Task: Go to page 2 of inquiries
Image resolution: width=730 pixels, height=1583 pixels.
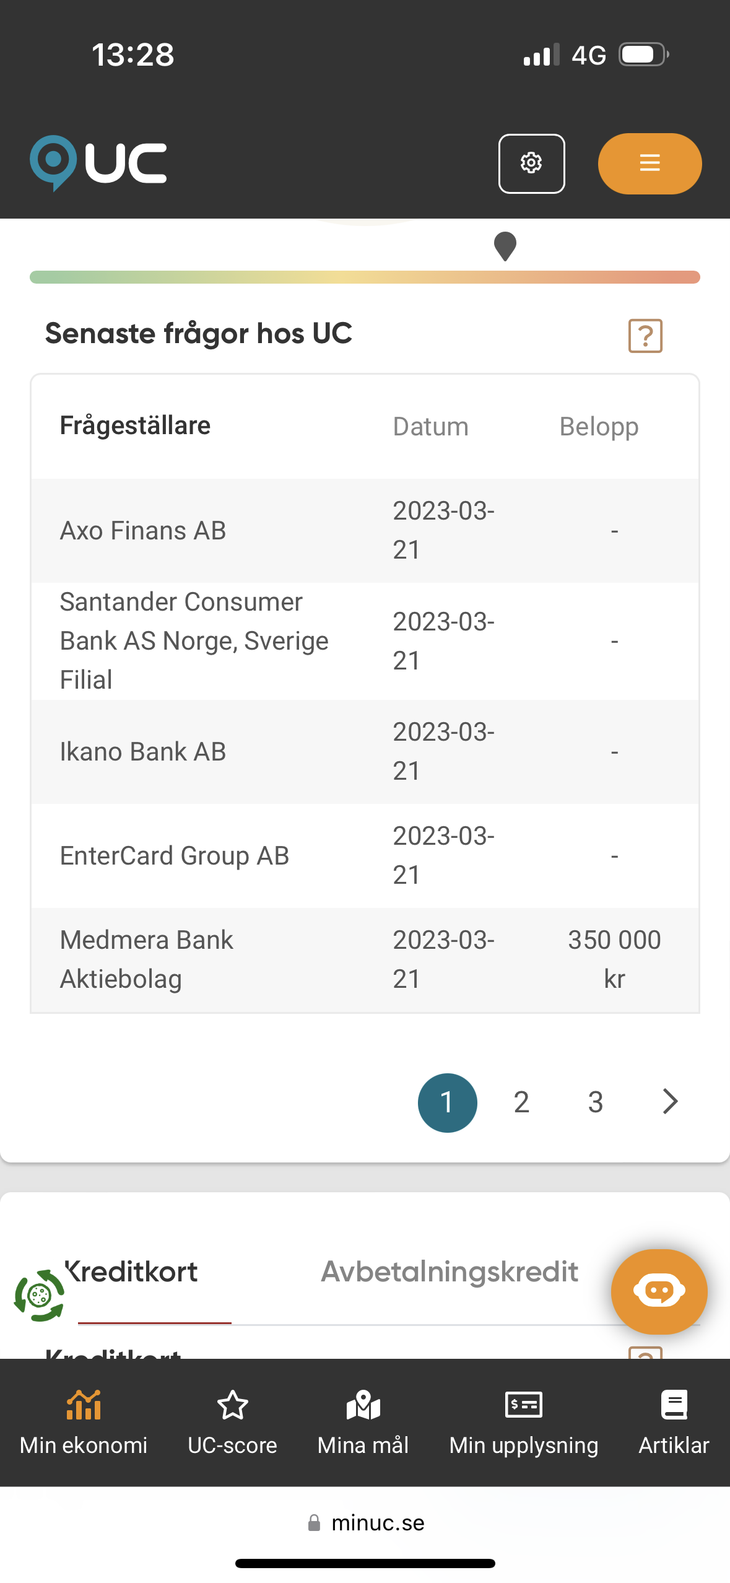Action: [x=521, y=1102]
